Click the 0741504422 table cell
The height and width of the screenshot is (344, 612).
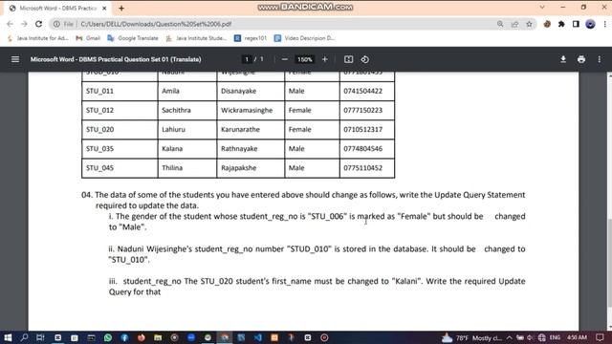click(x=367, y=92)
